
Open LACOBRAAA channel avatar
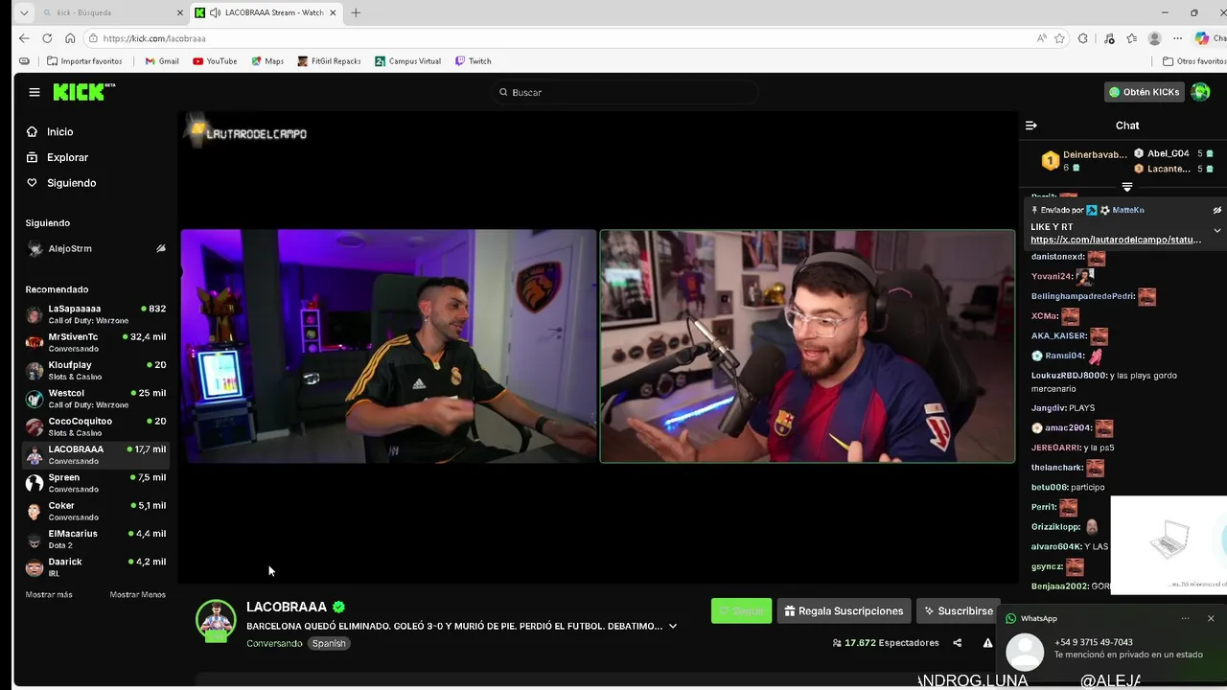click(216, 620)
